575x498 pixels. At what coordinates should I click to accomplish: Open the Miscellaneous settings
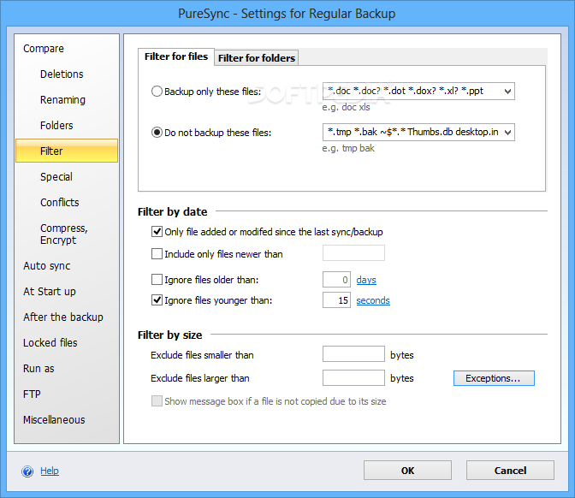click(x=54, y=420)
